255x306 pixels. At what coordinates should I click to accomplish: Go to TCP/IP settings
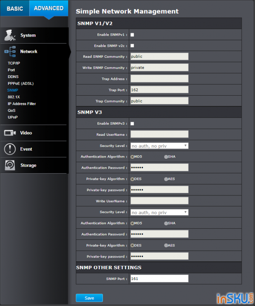14,63
